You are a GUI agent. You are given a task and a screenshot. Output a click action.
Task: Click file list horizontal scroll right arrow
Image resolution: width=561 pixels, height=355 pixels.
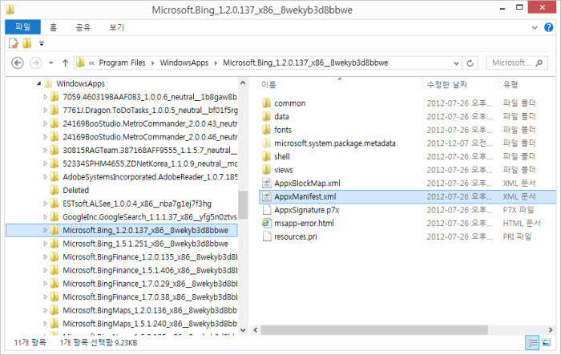(551, 330)
